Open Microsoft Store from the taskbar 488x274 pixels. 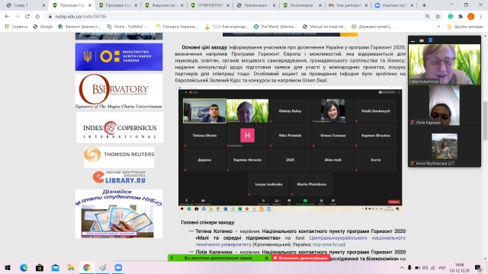(40, 267)
